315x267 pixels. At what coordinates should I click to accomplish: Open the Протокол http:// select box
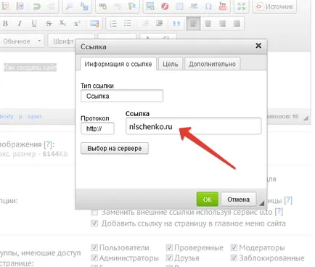tap(97, 128)
